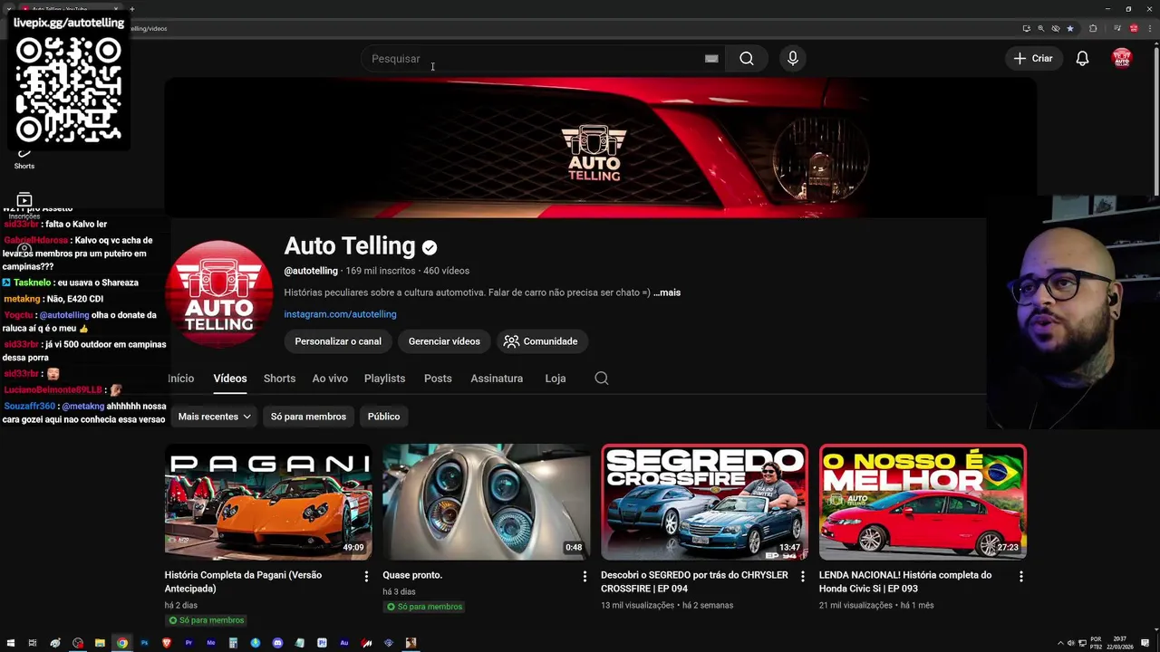
Task: Open Chrome media control icon
Action: [1117, 28]
